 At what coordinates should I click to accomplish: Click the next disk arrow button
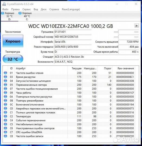tap(137, 26)
